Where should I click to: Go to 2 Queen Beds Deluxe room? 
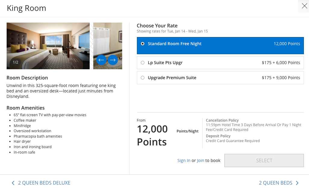pyautogui.click(x=44, y=183)
